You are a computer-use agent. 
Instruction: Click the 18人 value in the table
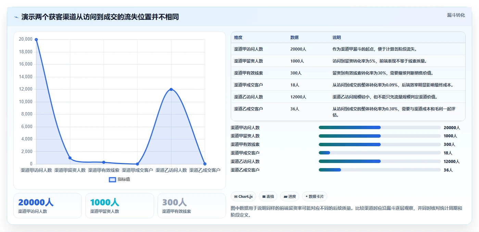click(295, 85)
